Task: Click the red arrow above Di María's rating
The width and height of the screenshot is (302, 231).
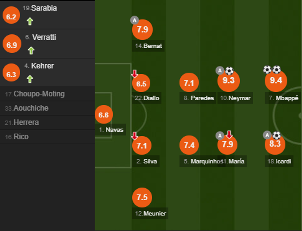Action: tap(229, 135)
